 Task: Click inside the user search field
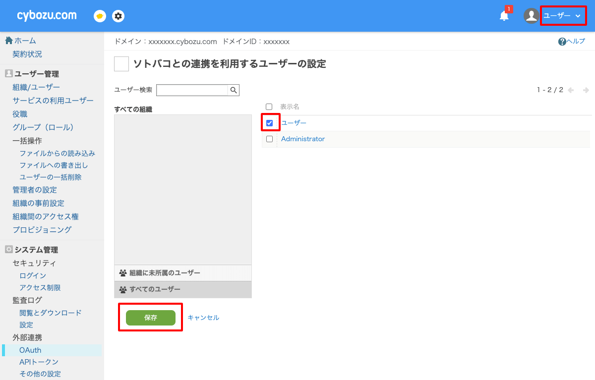click(x=193, y=90)
